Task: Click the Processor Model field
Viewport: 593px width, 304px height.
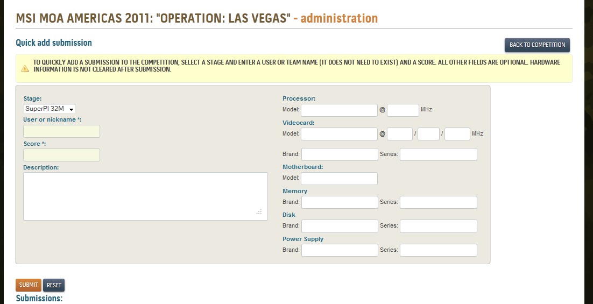Action: [x=339, y=110]
